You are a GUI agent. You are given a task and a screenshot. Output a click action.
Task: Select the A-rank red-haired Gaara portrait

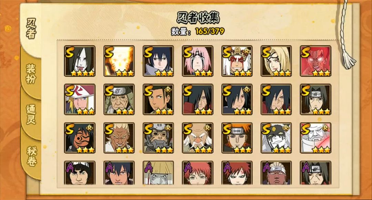[237, 173]
